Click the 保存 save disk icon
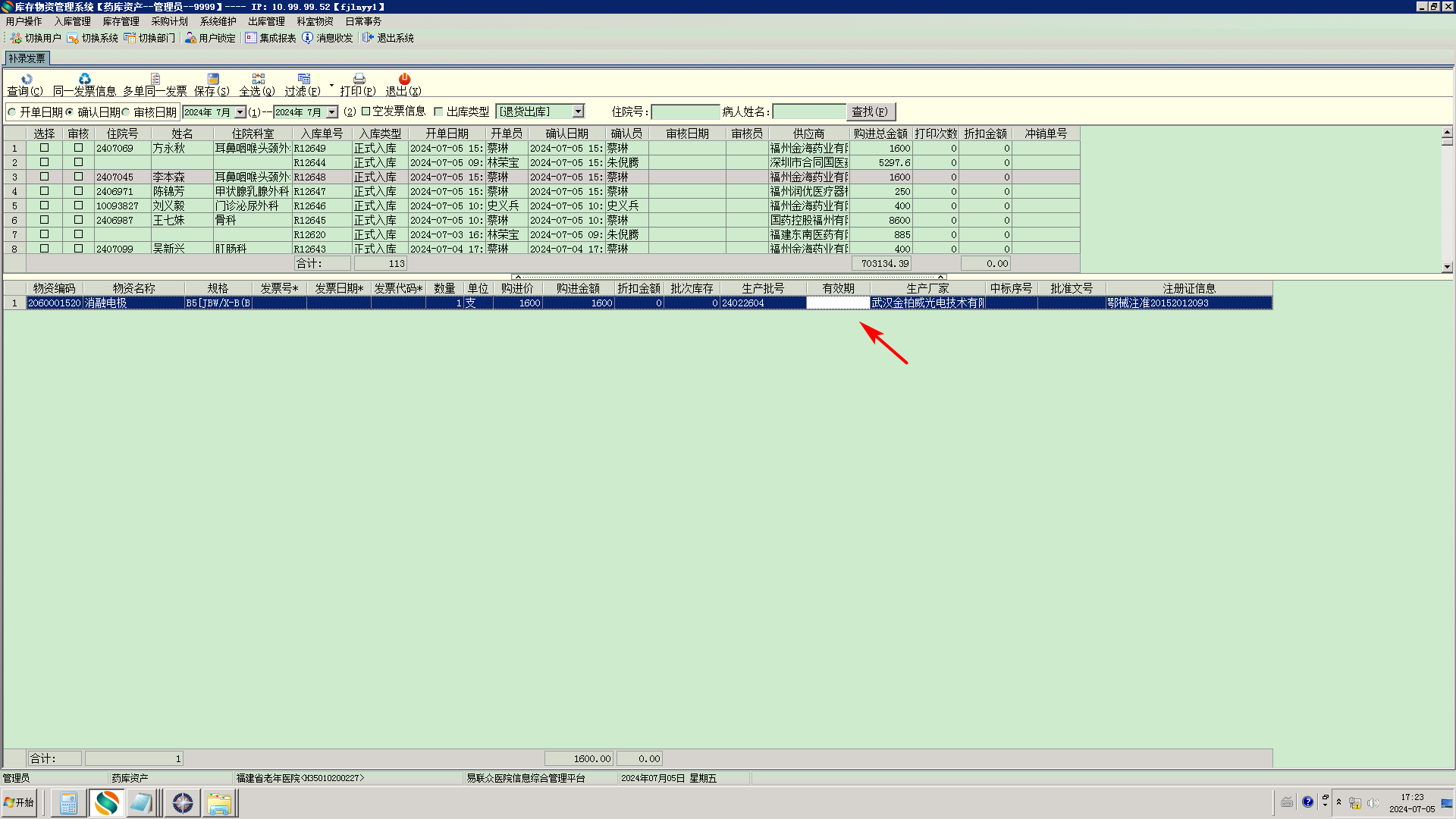 click(x=212, y=79)
